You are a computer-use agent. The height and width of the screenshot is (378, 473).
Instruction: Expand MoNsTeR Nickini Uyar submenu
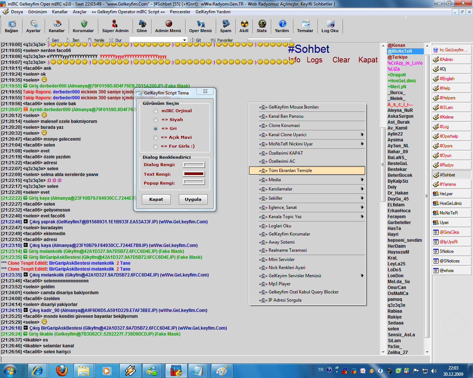(307, 144)
